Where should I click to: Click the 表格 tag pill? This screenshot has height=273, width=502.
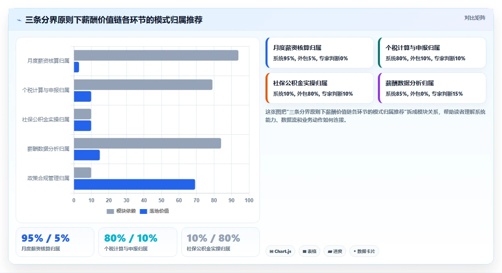(x=309, y=251)
